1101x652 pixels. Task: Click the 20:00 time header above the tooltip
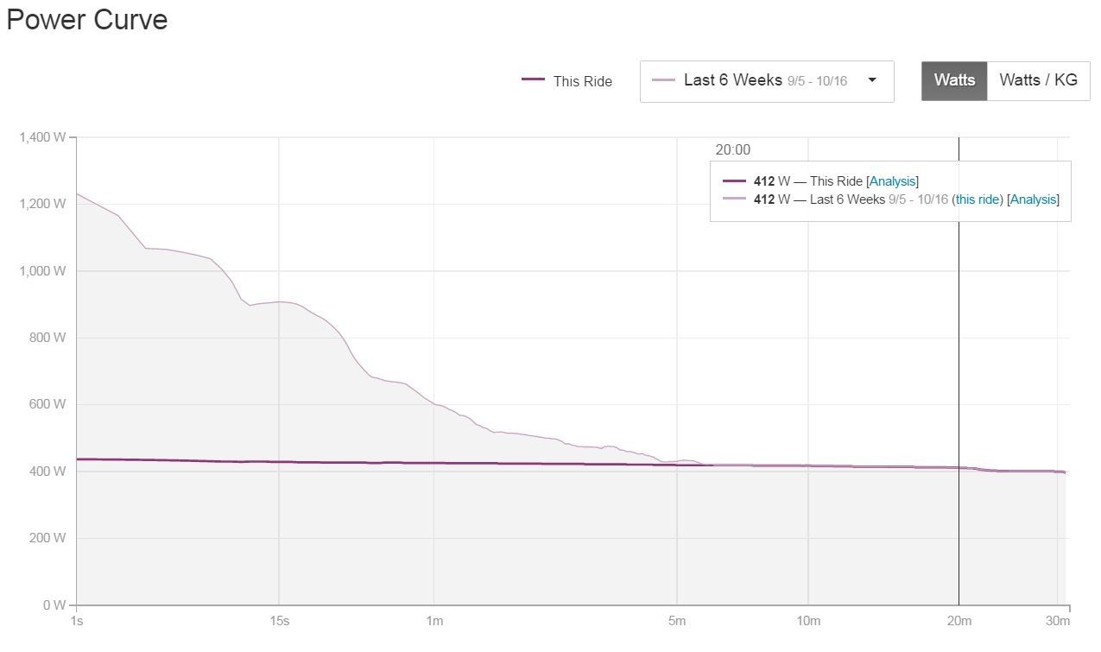[x=732, y=149]
